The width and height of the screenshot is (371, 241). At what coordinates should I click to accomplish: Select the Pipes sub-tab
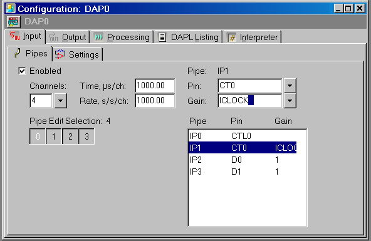[x=30, y=53]
